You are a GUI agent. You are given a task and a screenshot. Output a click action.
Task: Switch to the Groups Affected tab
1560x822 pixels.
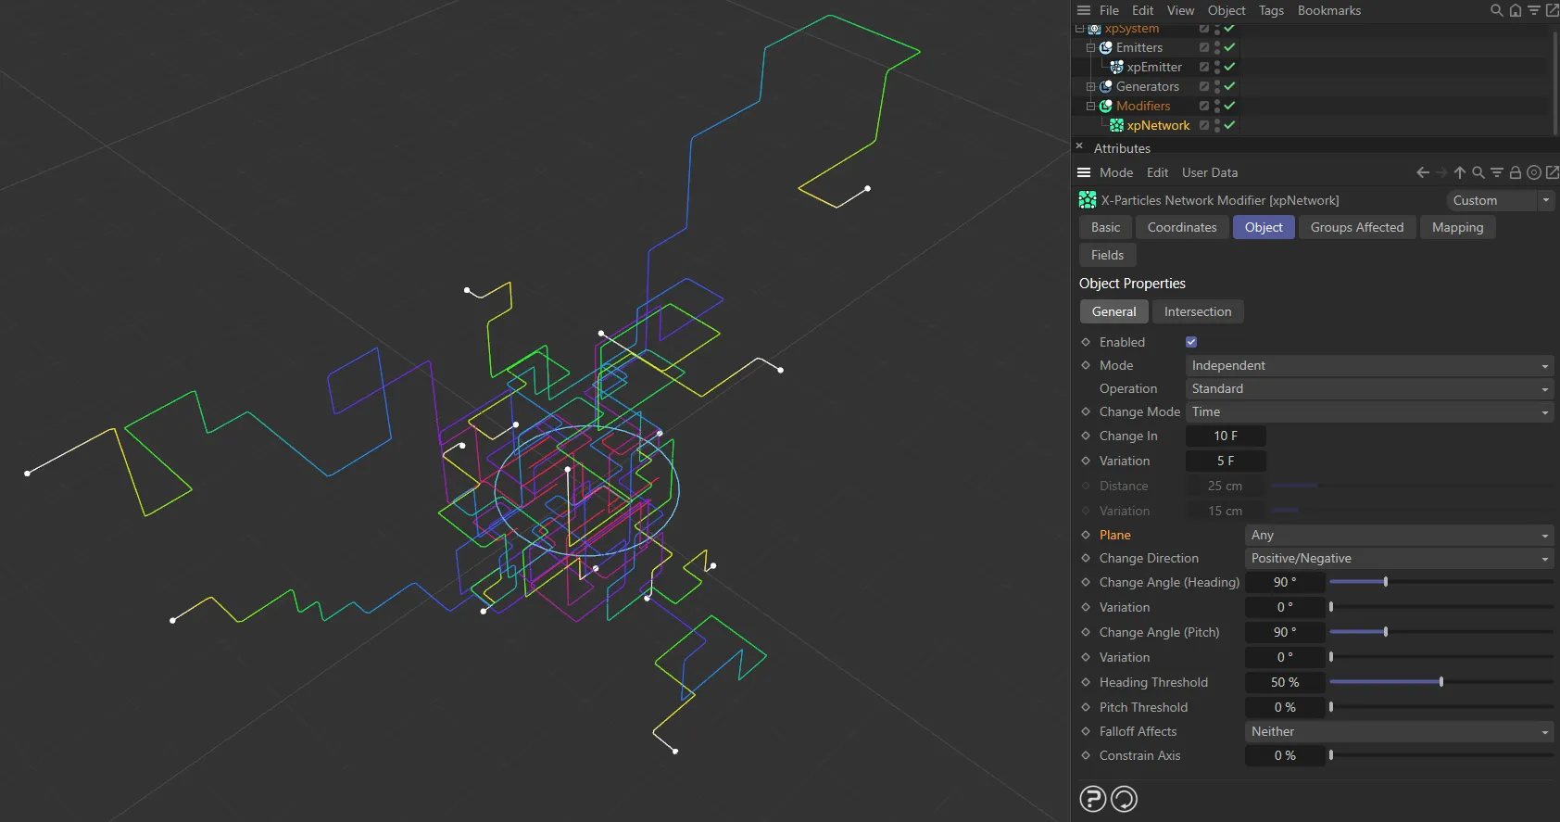click(x=1356, y=227)
